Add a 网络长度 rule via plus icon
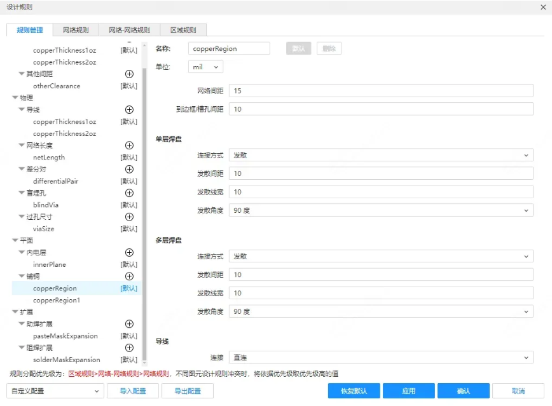 click(x=129, y=145)
